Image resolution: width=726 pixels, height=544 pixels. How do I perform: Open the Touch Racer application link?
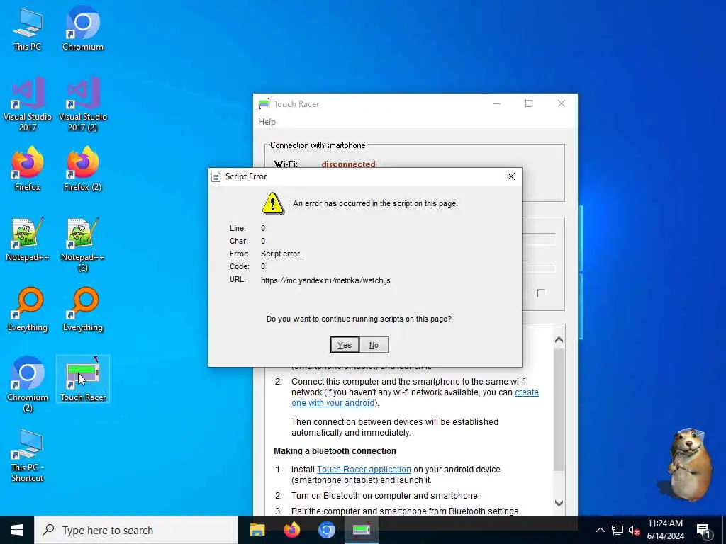364,469
